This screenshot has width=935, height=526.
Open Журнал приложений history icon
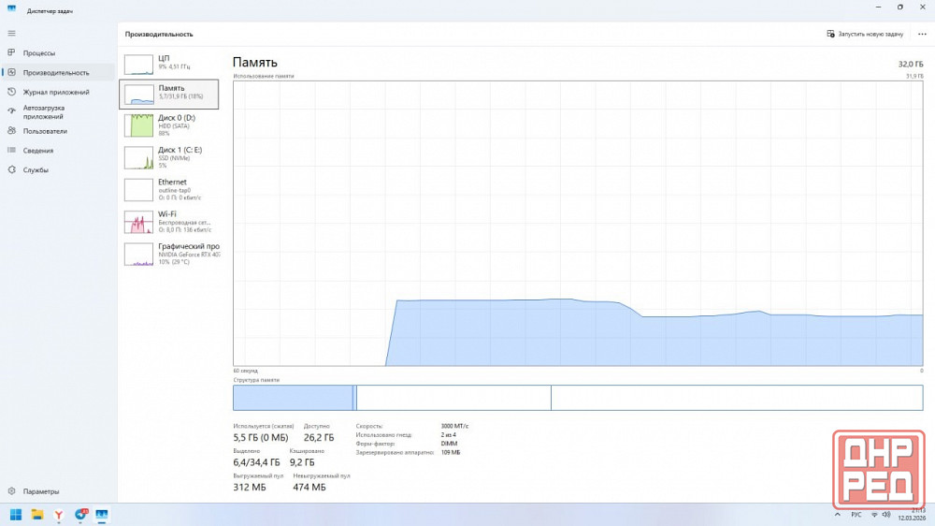tap(11, 92)
